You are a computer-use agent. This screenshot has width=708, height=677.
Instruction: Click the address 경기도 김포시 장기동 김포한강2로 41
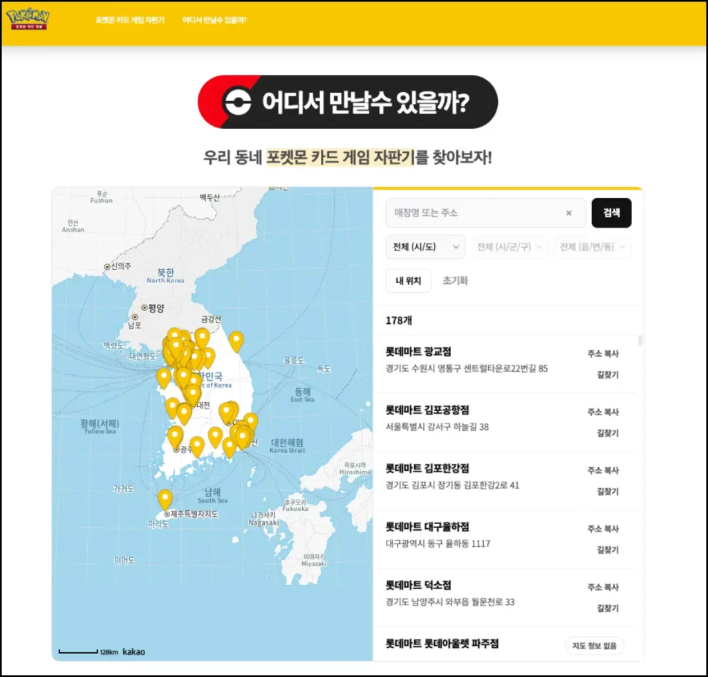tap(452, 485)
